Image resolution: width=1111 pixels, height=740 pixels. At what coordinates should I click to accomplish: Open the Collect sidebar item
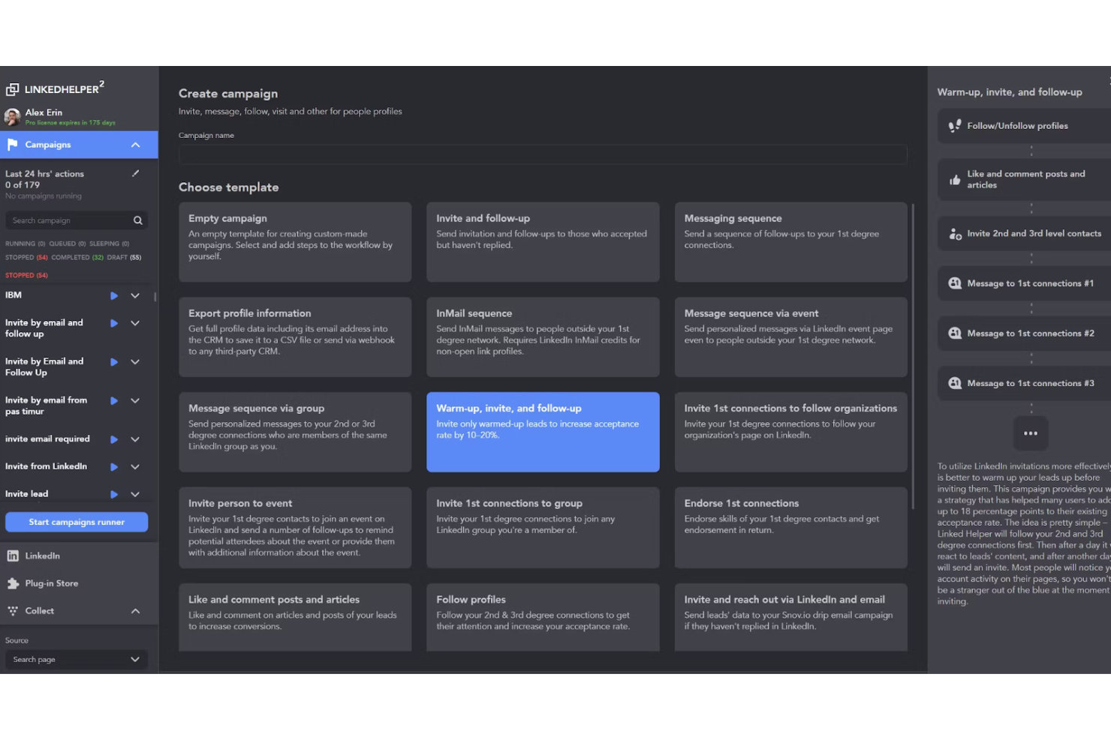coord(79,611)
